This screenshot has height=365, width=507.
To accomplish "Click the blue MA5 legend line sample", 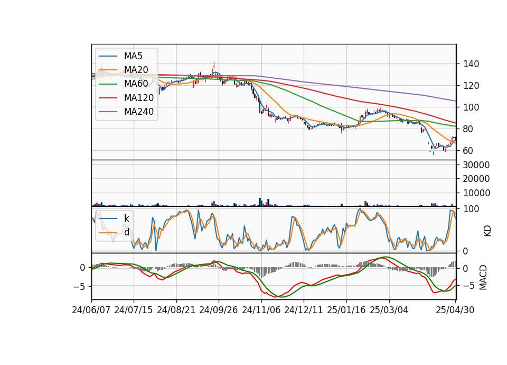I will (108, 56).
